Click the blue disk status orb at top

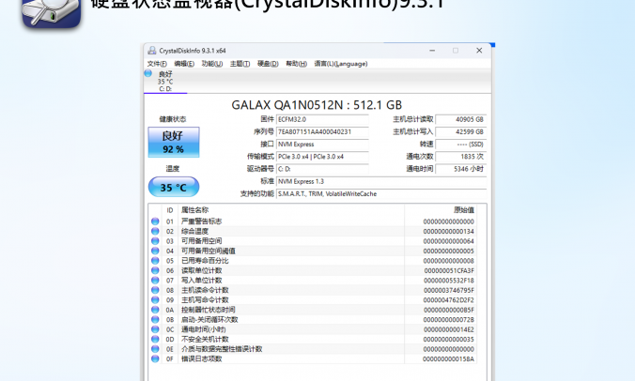click(x=148, y=73)
